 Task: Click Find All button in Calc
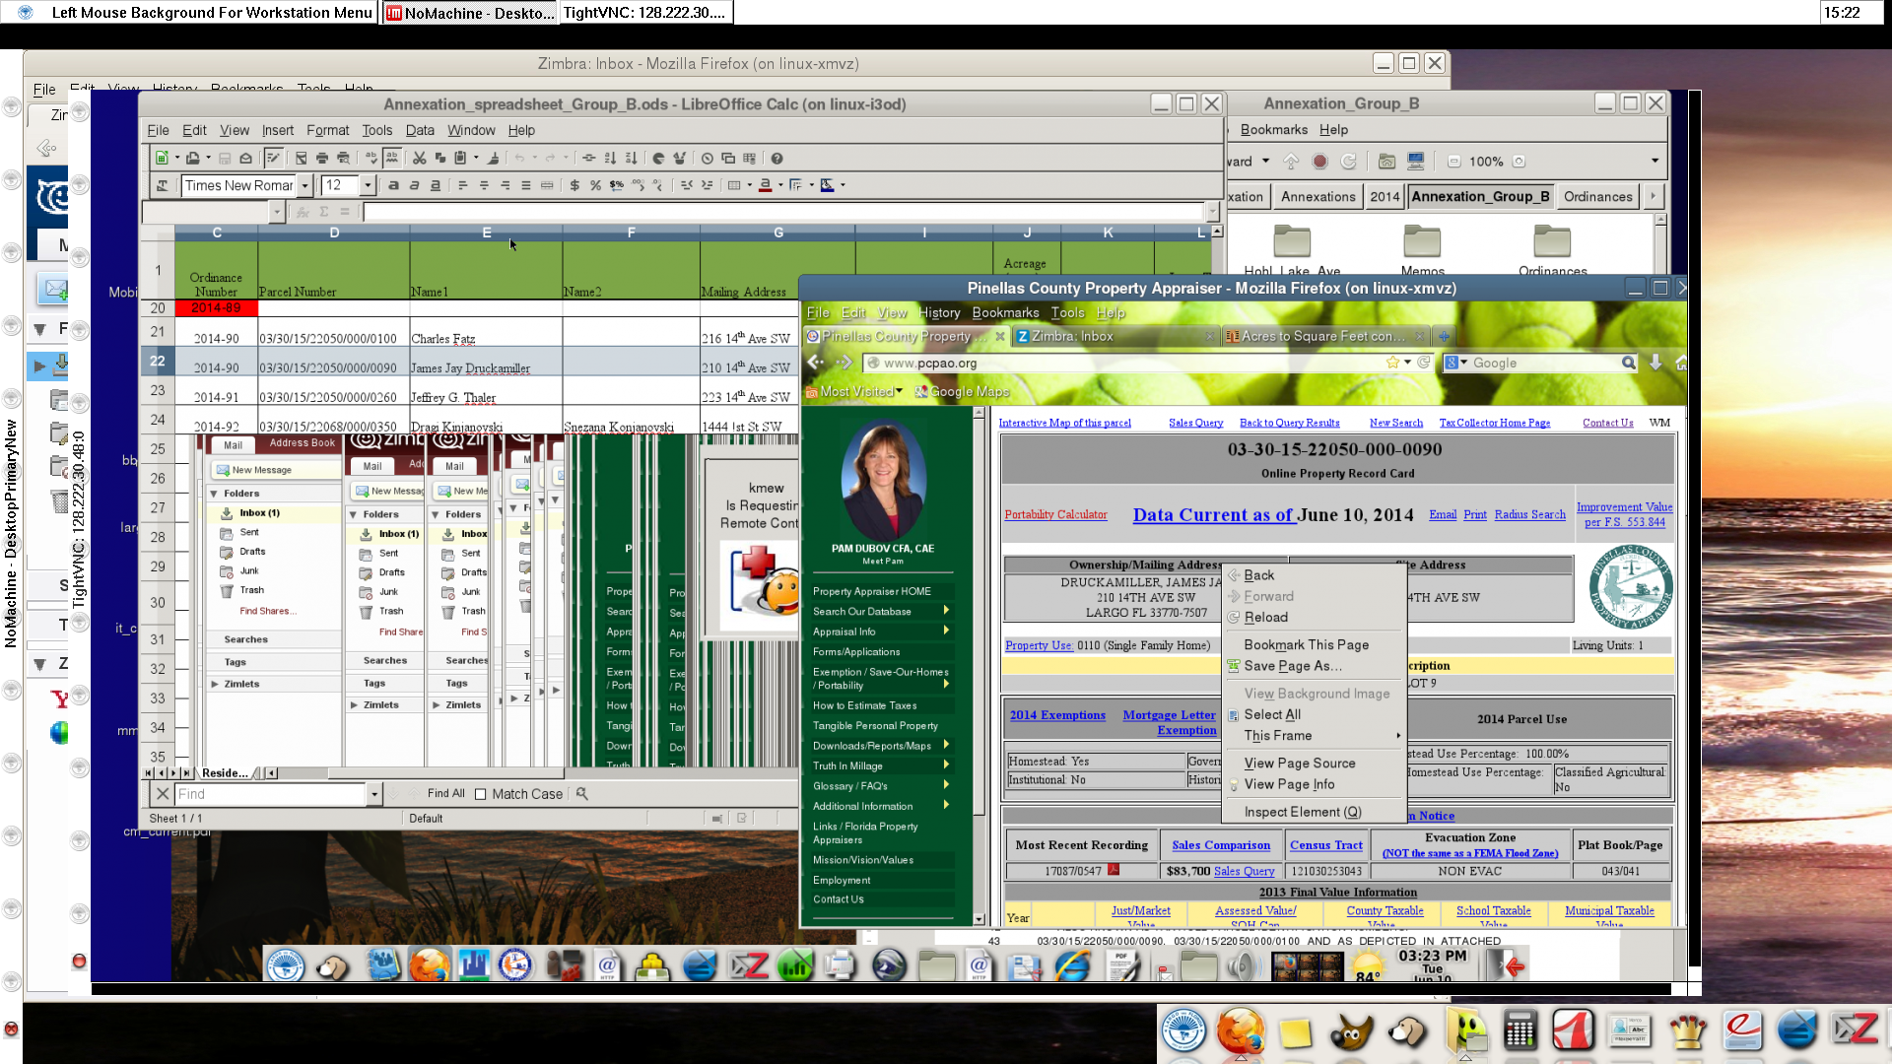tap(445, 794)
